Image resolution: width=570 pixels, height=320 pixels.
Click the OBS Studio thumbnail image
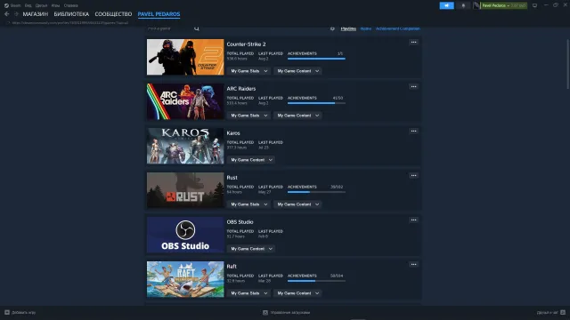(x=185, y=235)
